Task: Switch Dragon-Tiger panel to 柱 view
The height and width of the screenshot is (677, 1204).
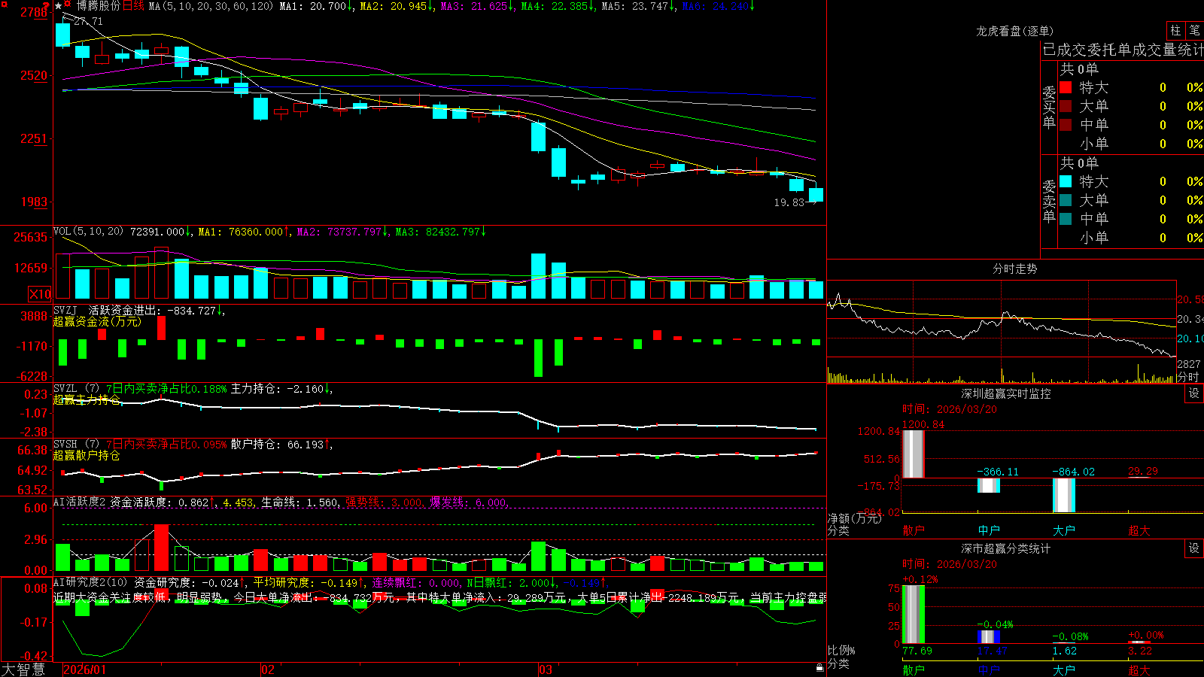Action: (x=1175, y=30)
